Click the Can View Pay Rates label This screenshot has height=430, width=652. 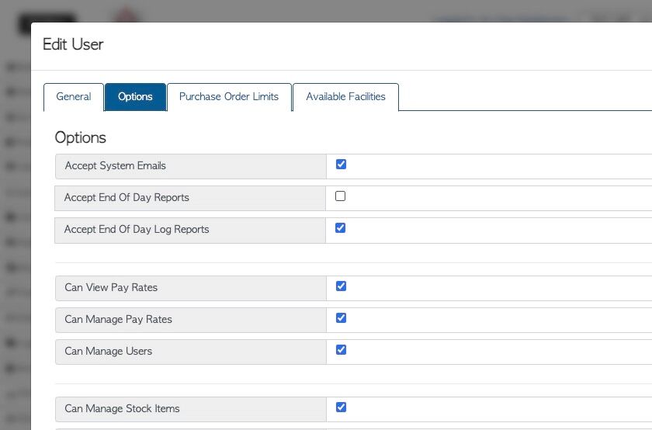(111, 288)
